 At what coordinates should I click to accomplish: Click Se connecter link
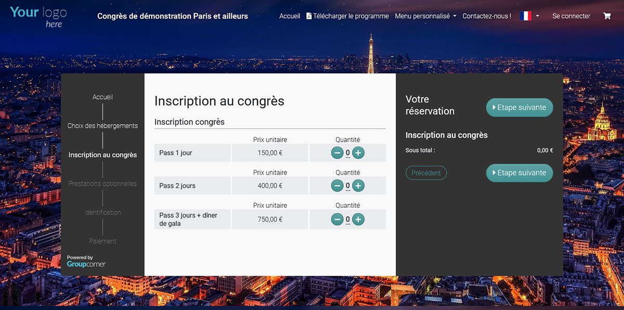[571, 16]
